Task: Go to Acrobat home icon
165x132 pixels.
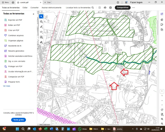Action: coord(13,2)
